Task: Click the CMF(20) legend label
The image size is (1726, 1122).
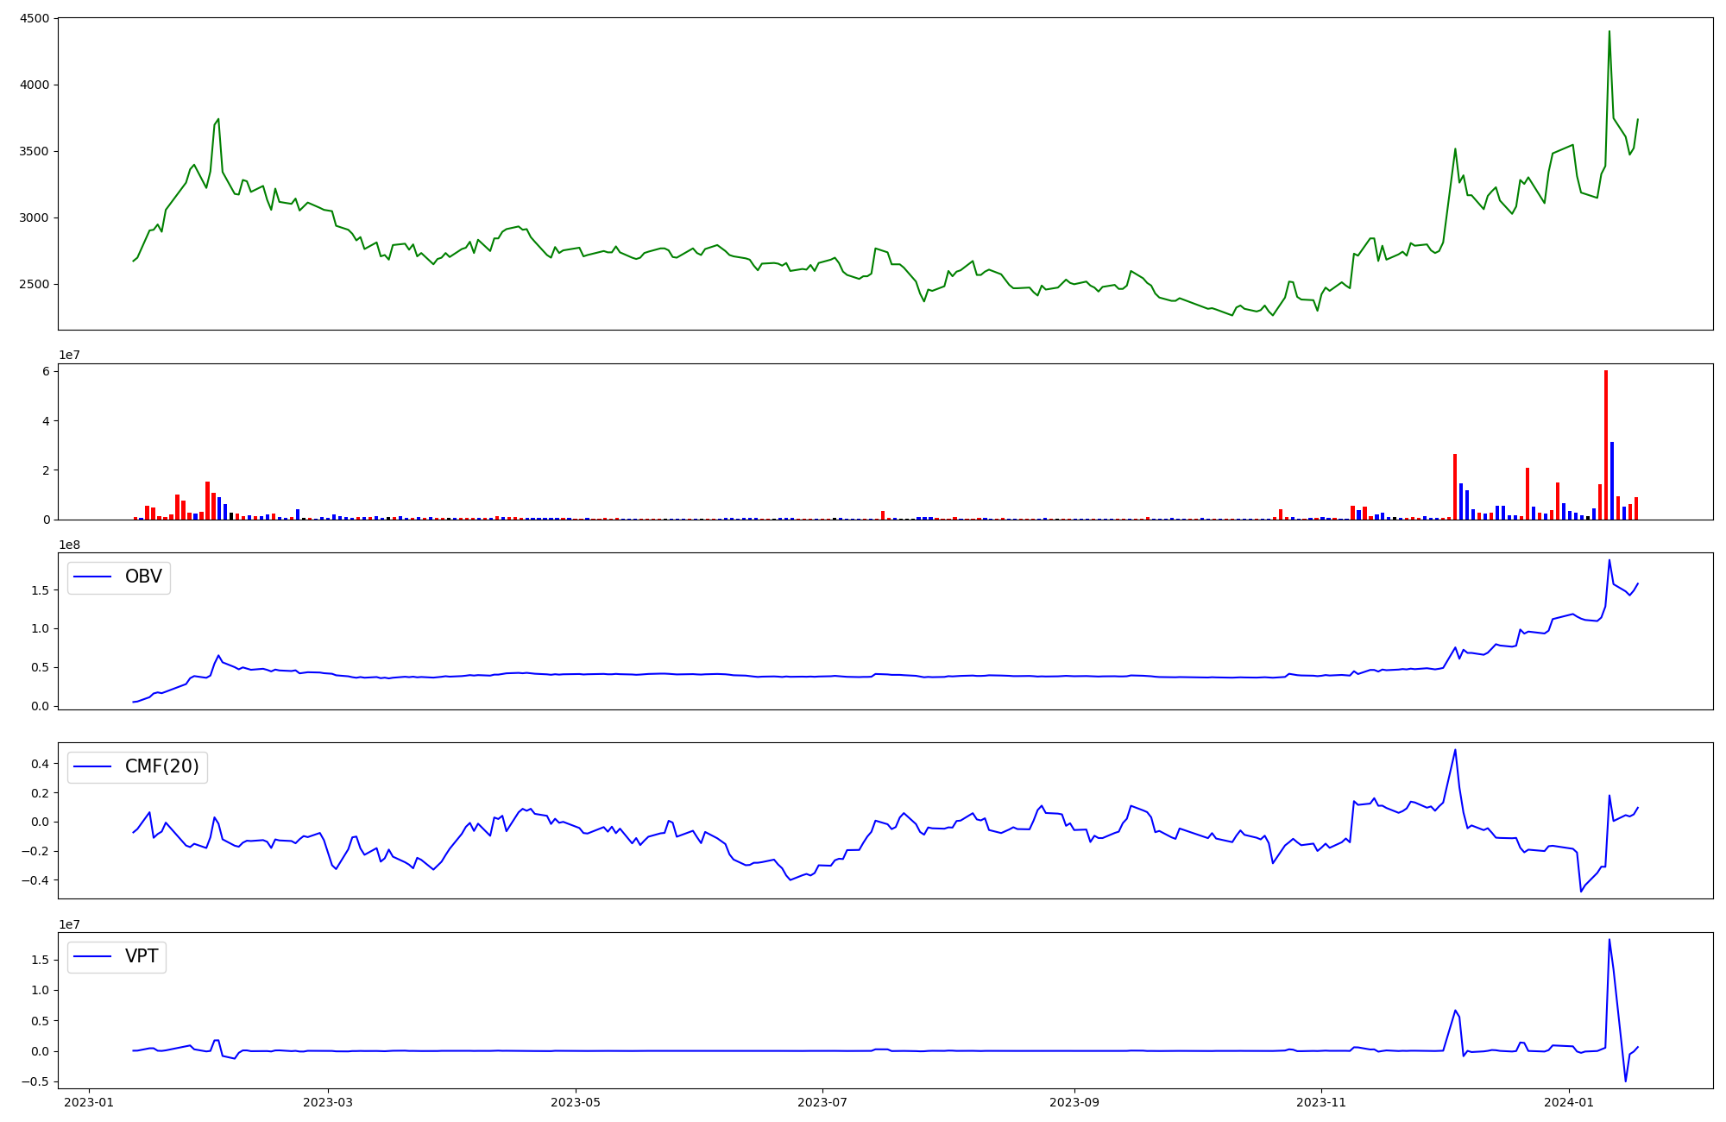Action: (x=161, y=766)
